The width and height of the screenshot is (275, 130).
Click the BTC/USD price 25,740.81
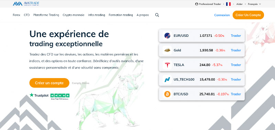207,94
